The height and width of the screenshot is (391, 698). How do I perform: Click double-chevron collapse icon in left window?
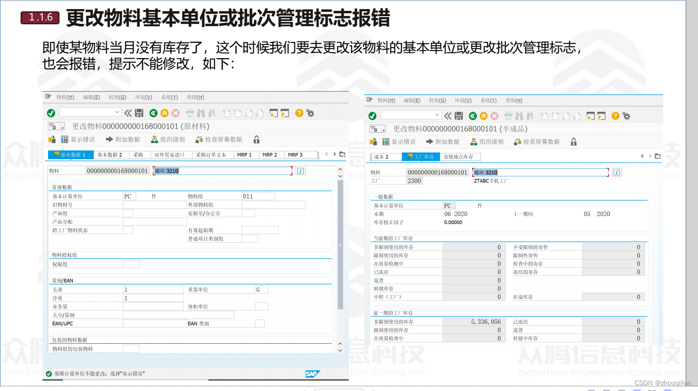click(x=128, y=113)
